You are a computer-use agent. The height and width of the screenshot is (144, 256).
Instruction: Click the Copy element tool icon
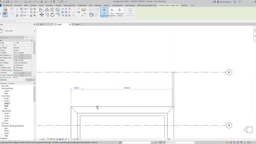(x=47, y=15)
